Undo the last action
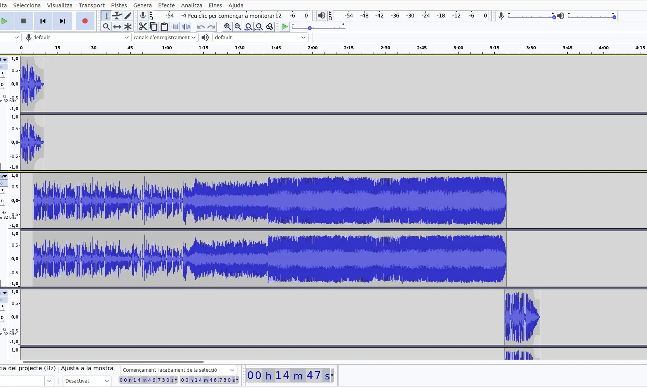The width and height of the screenshot is (647, 388). click(201, 26)
